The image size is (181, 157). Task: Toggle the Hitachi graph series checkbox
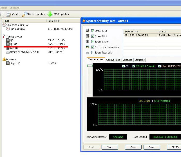159,66
